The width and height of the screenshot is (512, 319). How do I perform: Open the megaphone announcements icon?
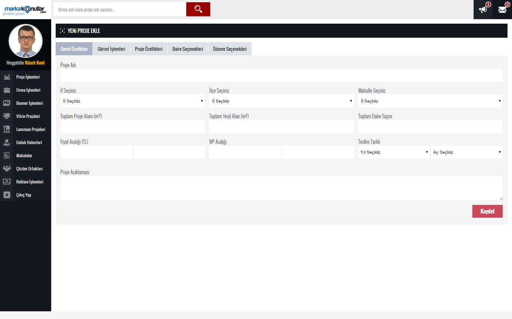click(x=483, y=10)
